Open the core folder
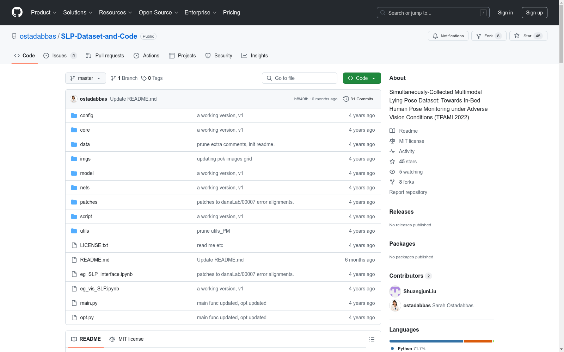The height and width of the screenshot is (352, 564). tap(85, 130)
